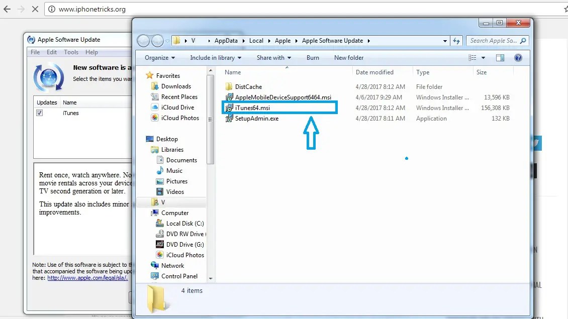Image resolution: width=568 pixels, height=319 pixels.
Task: Click the DVD Drive (G:) icon
Action: tap(160, 245)
